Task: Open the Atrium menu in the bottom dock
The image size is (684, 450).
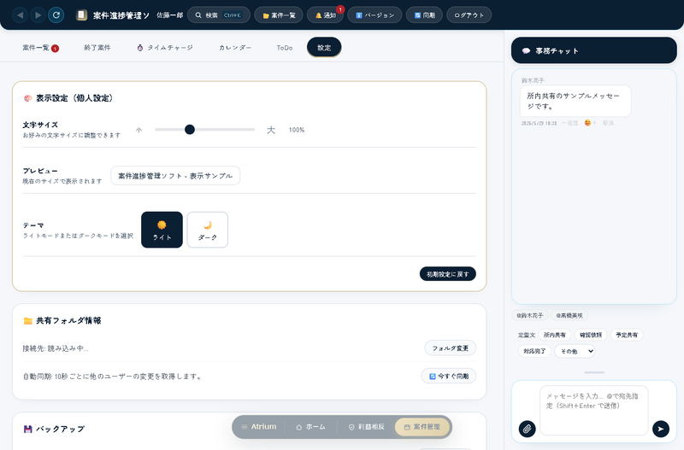Action: tap(259, 427)
